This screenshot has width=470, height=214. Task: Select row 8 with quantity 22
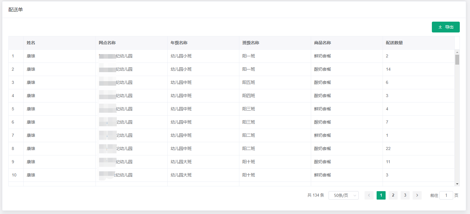pyautogui.click(x=388, y=148)
